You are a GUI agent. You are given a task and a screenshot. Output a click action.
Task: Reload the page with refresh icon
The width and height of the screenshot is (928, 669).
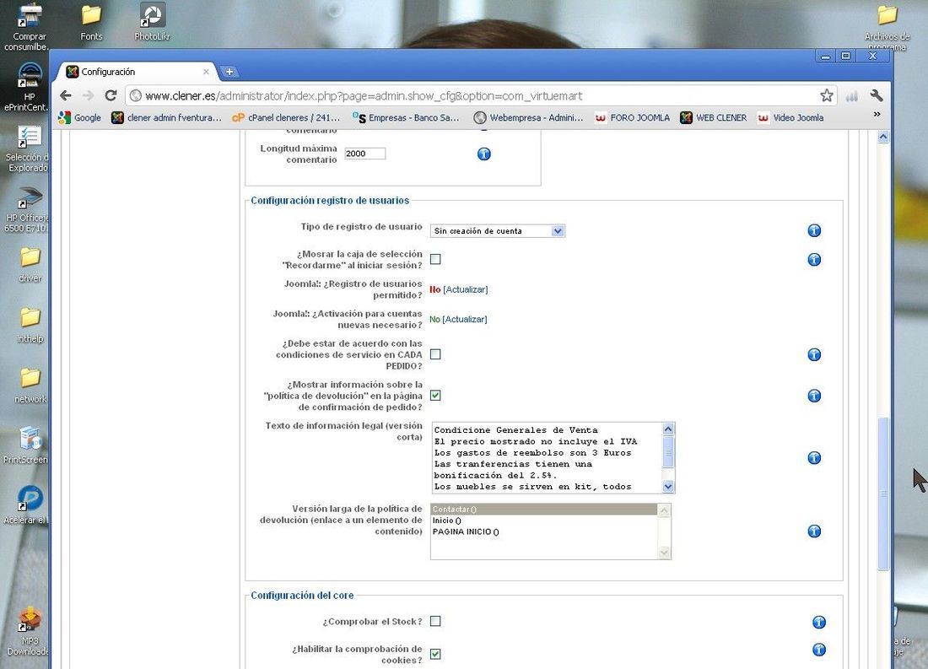[x=111, y=95]
